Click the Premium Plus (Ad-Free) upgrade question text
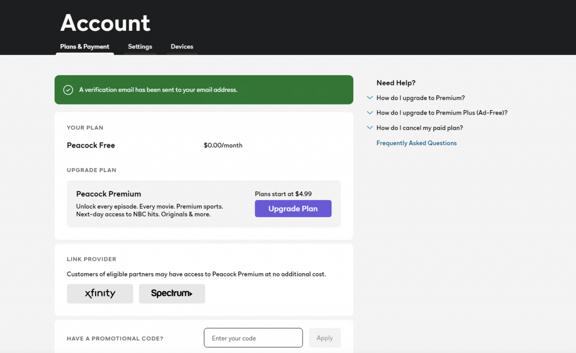The width and height of the screenshot is (576, 353). (442, 113)
